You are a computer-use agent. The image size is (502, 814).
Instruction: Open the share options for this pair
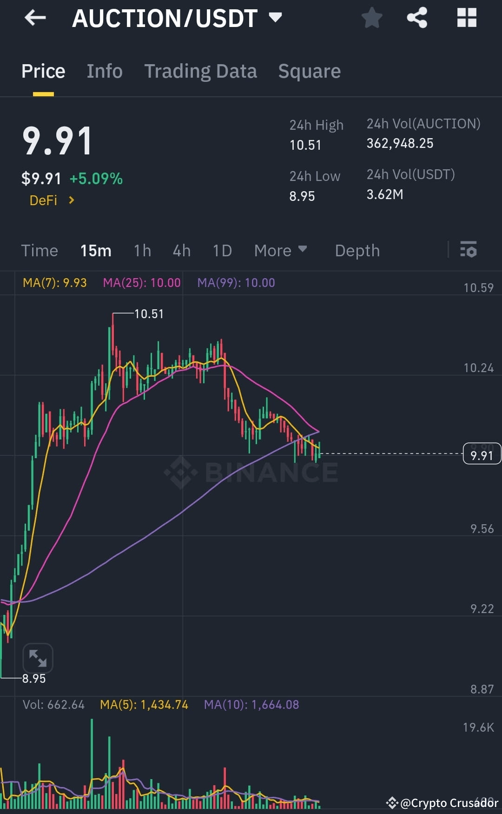pyautogui.click(x=417, y=18)
